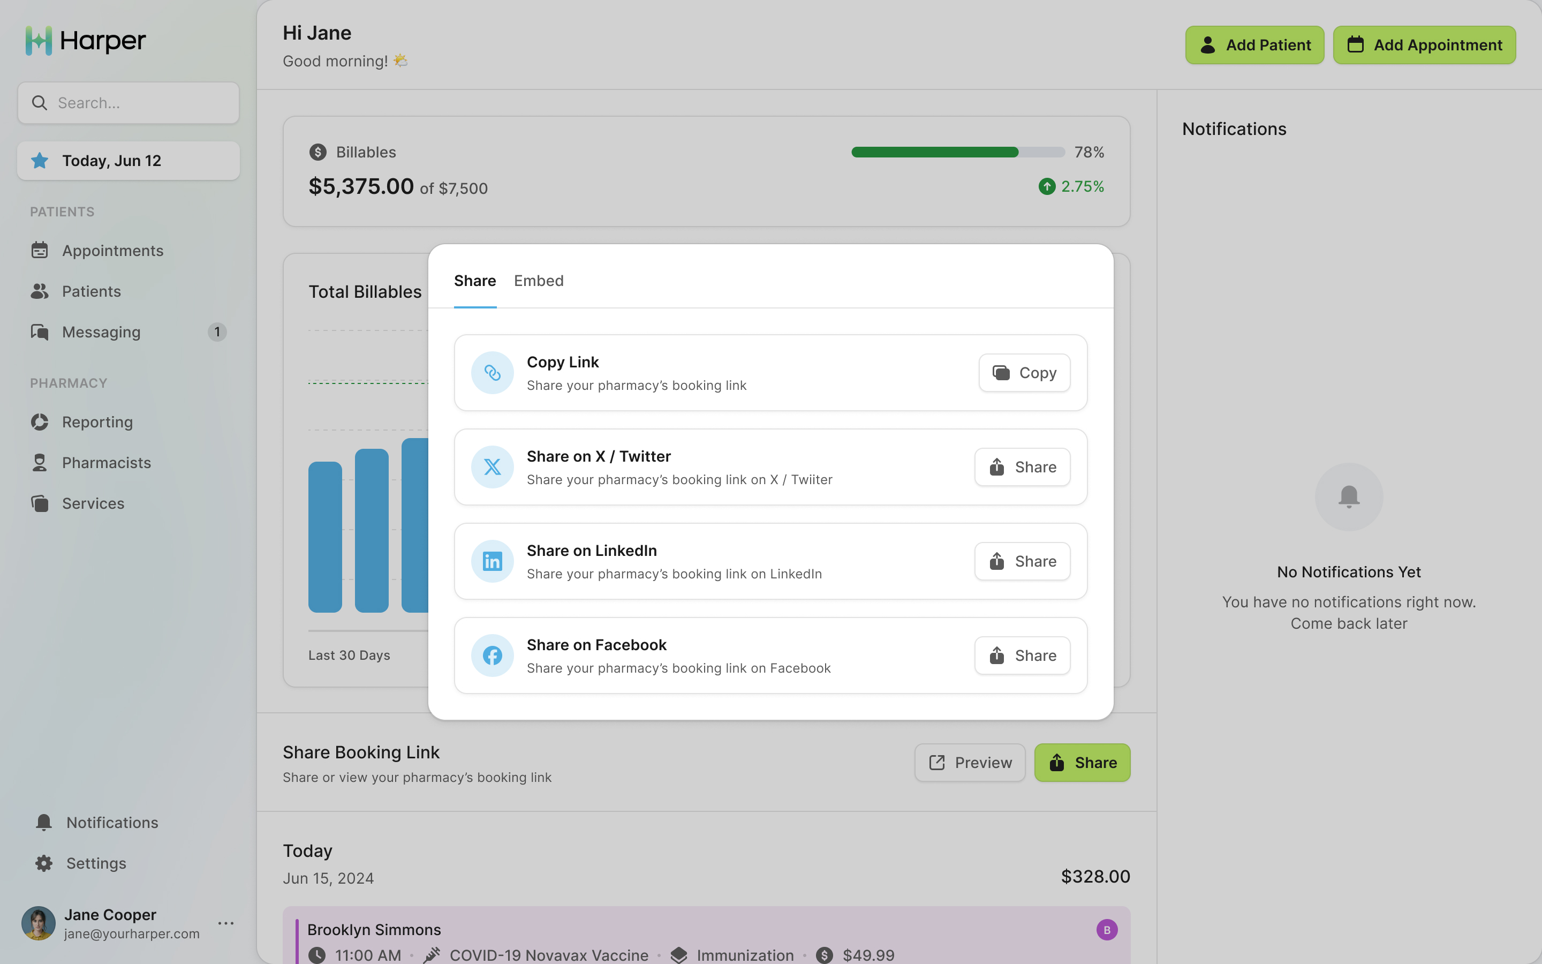1542x964 pixels.
Task: Click the X / Twitter logo icon
Action: pos(492,466)
